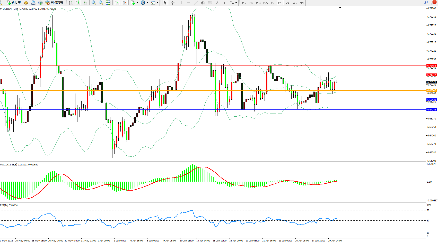Select the draw trendline tool
438x243 pixels.
coord(196,3)
